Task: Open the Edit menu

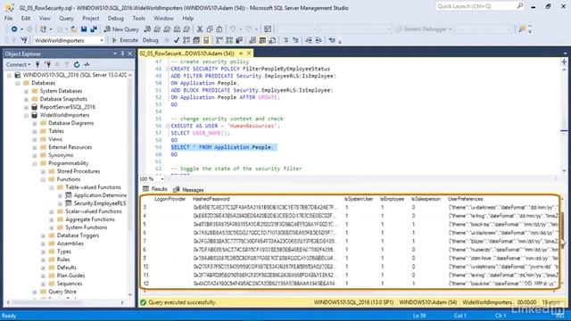Action: click(26, 18)
